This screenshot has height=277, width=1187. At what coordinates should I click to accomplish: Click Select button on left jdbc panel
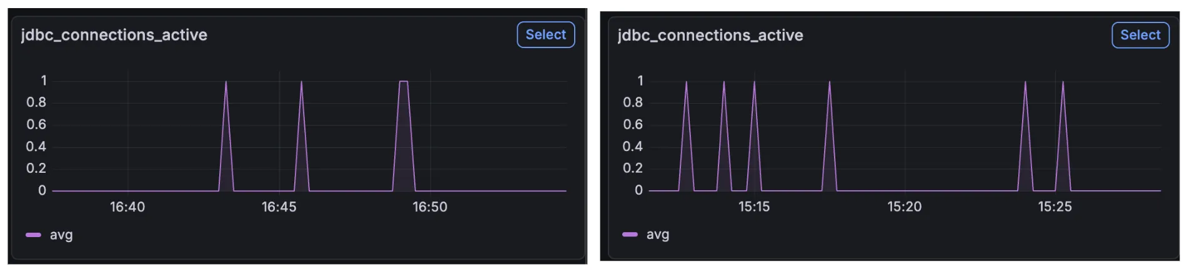[x=545, y=35]
